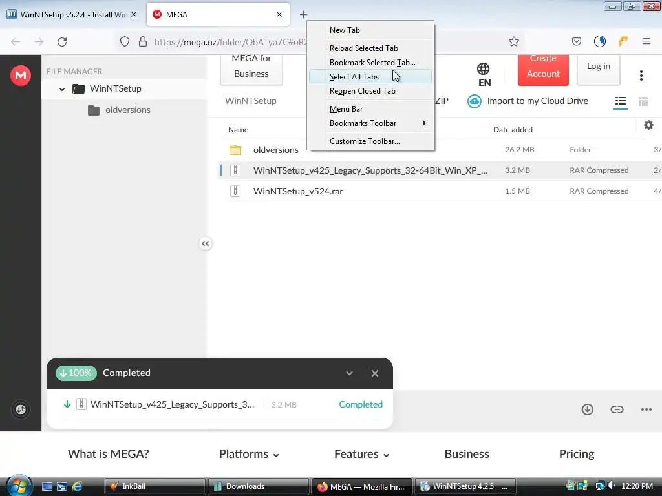Collapse the transfers panel with chevron
662x496 pixels.
point(349,373)
